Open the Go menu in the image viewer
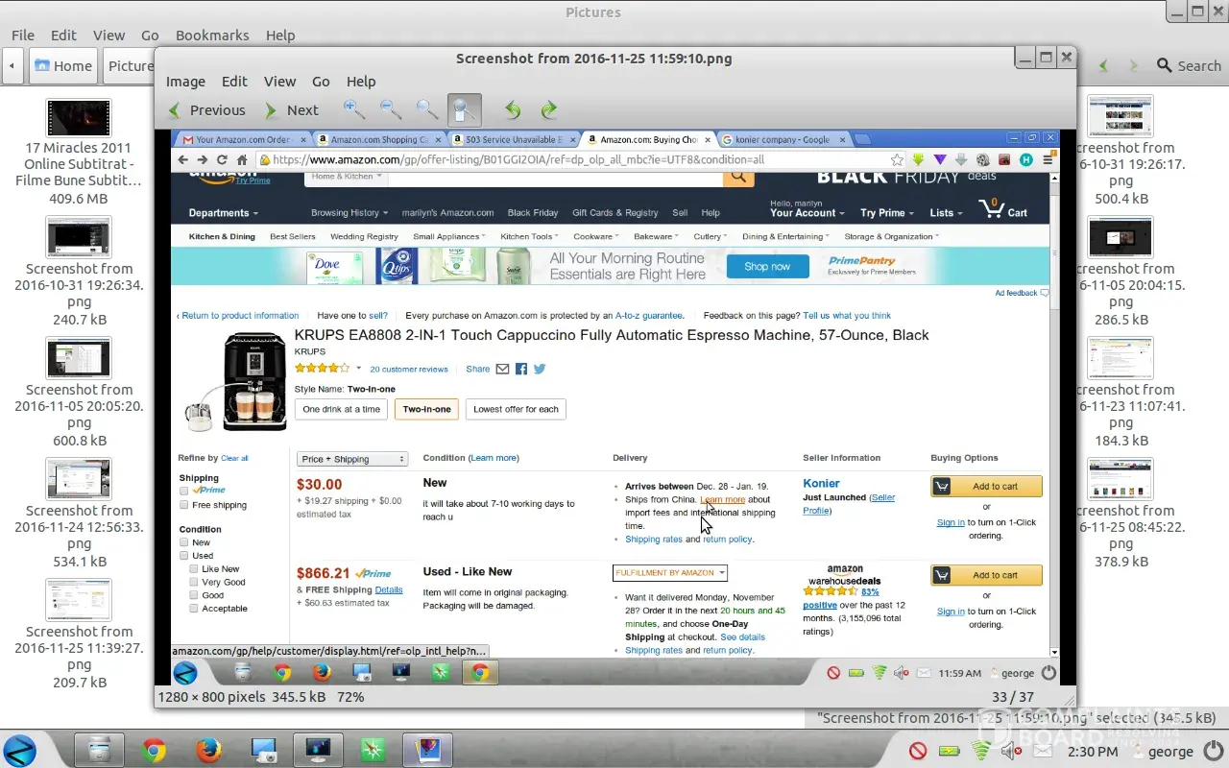The height and width of the screenshot is (768, 1229). [321, 82]
